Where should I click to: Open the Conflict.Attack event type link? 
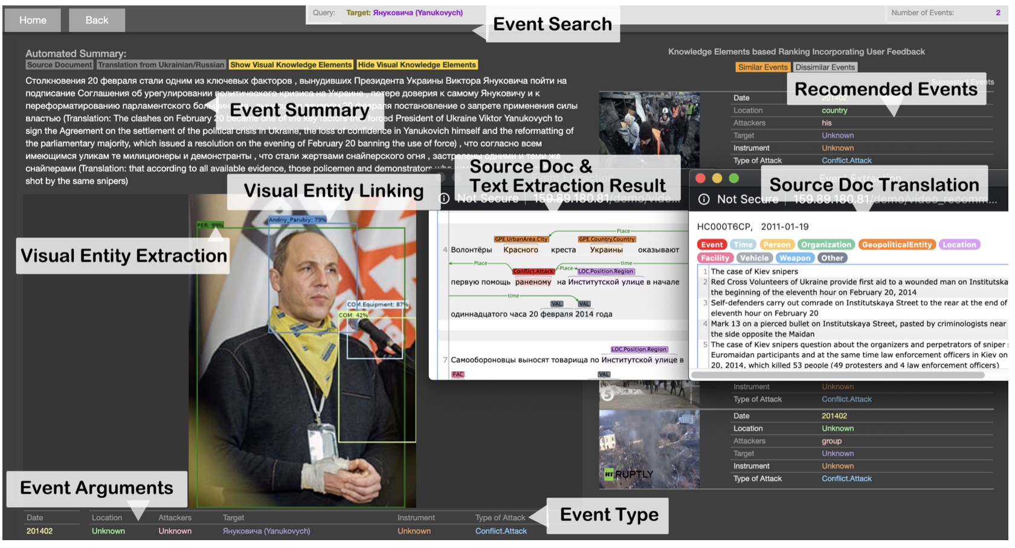pos(500,531)
